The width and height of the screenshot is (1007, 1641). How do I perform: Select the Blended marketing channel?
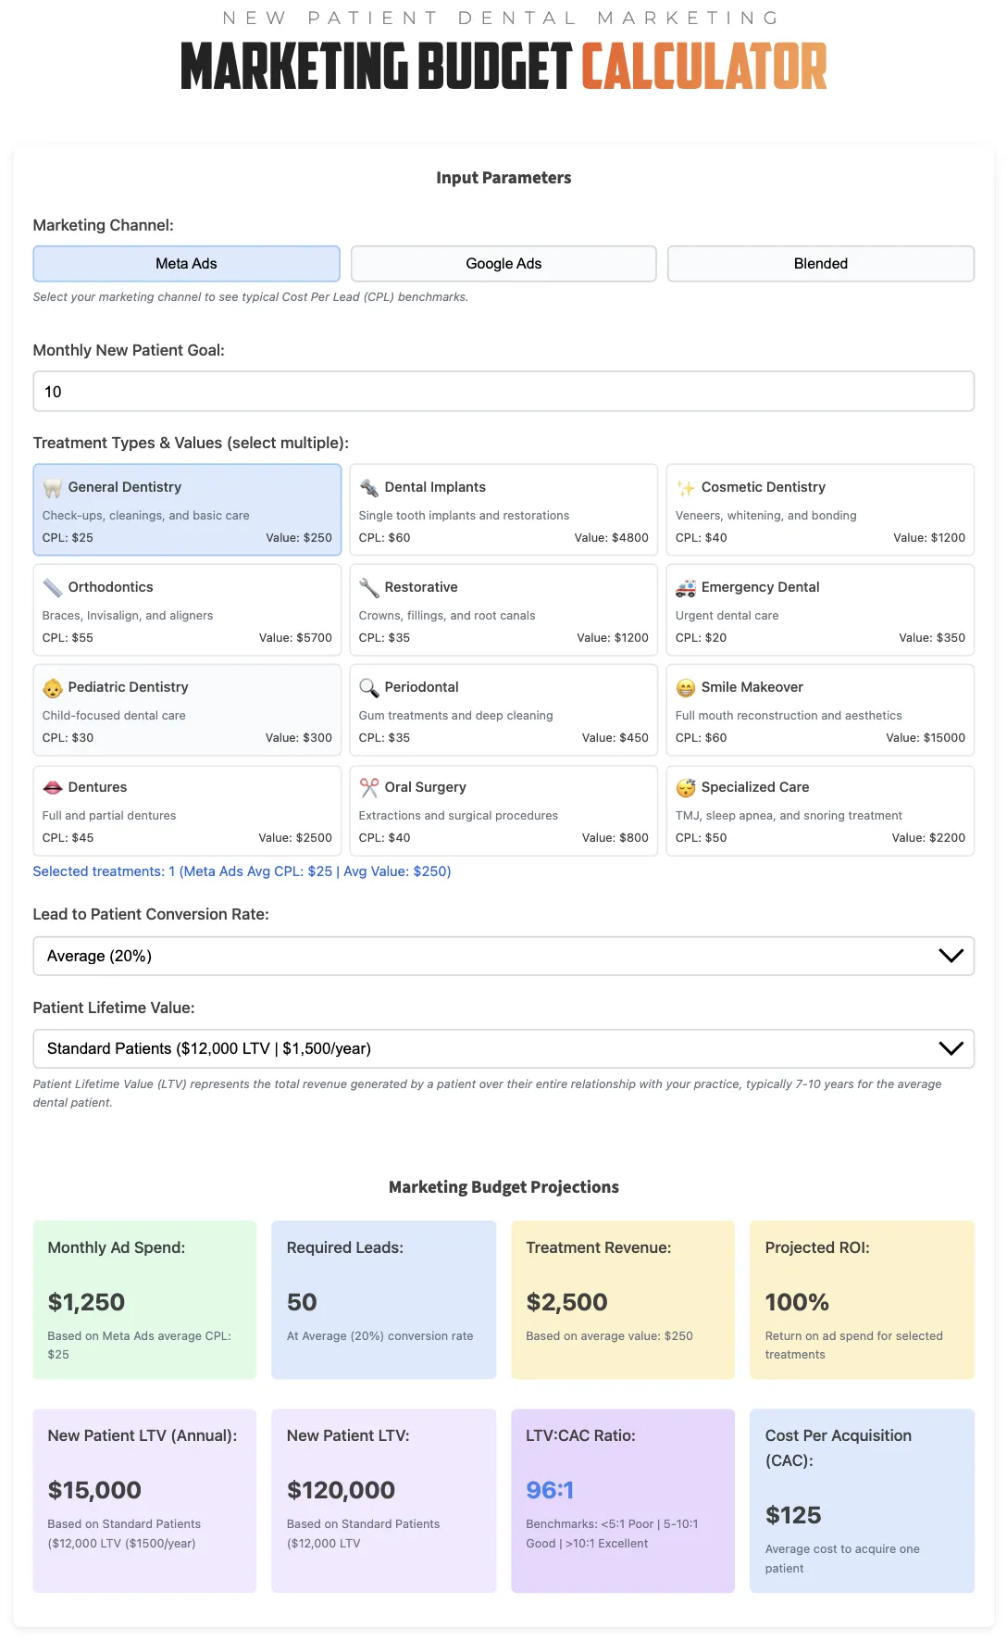[820, 264]
